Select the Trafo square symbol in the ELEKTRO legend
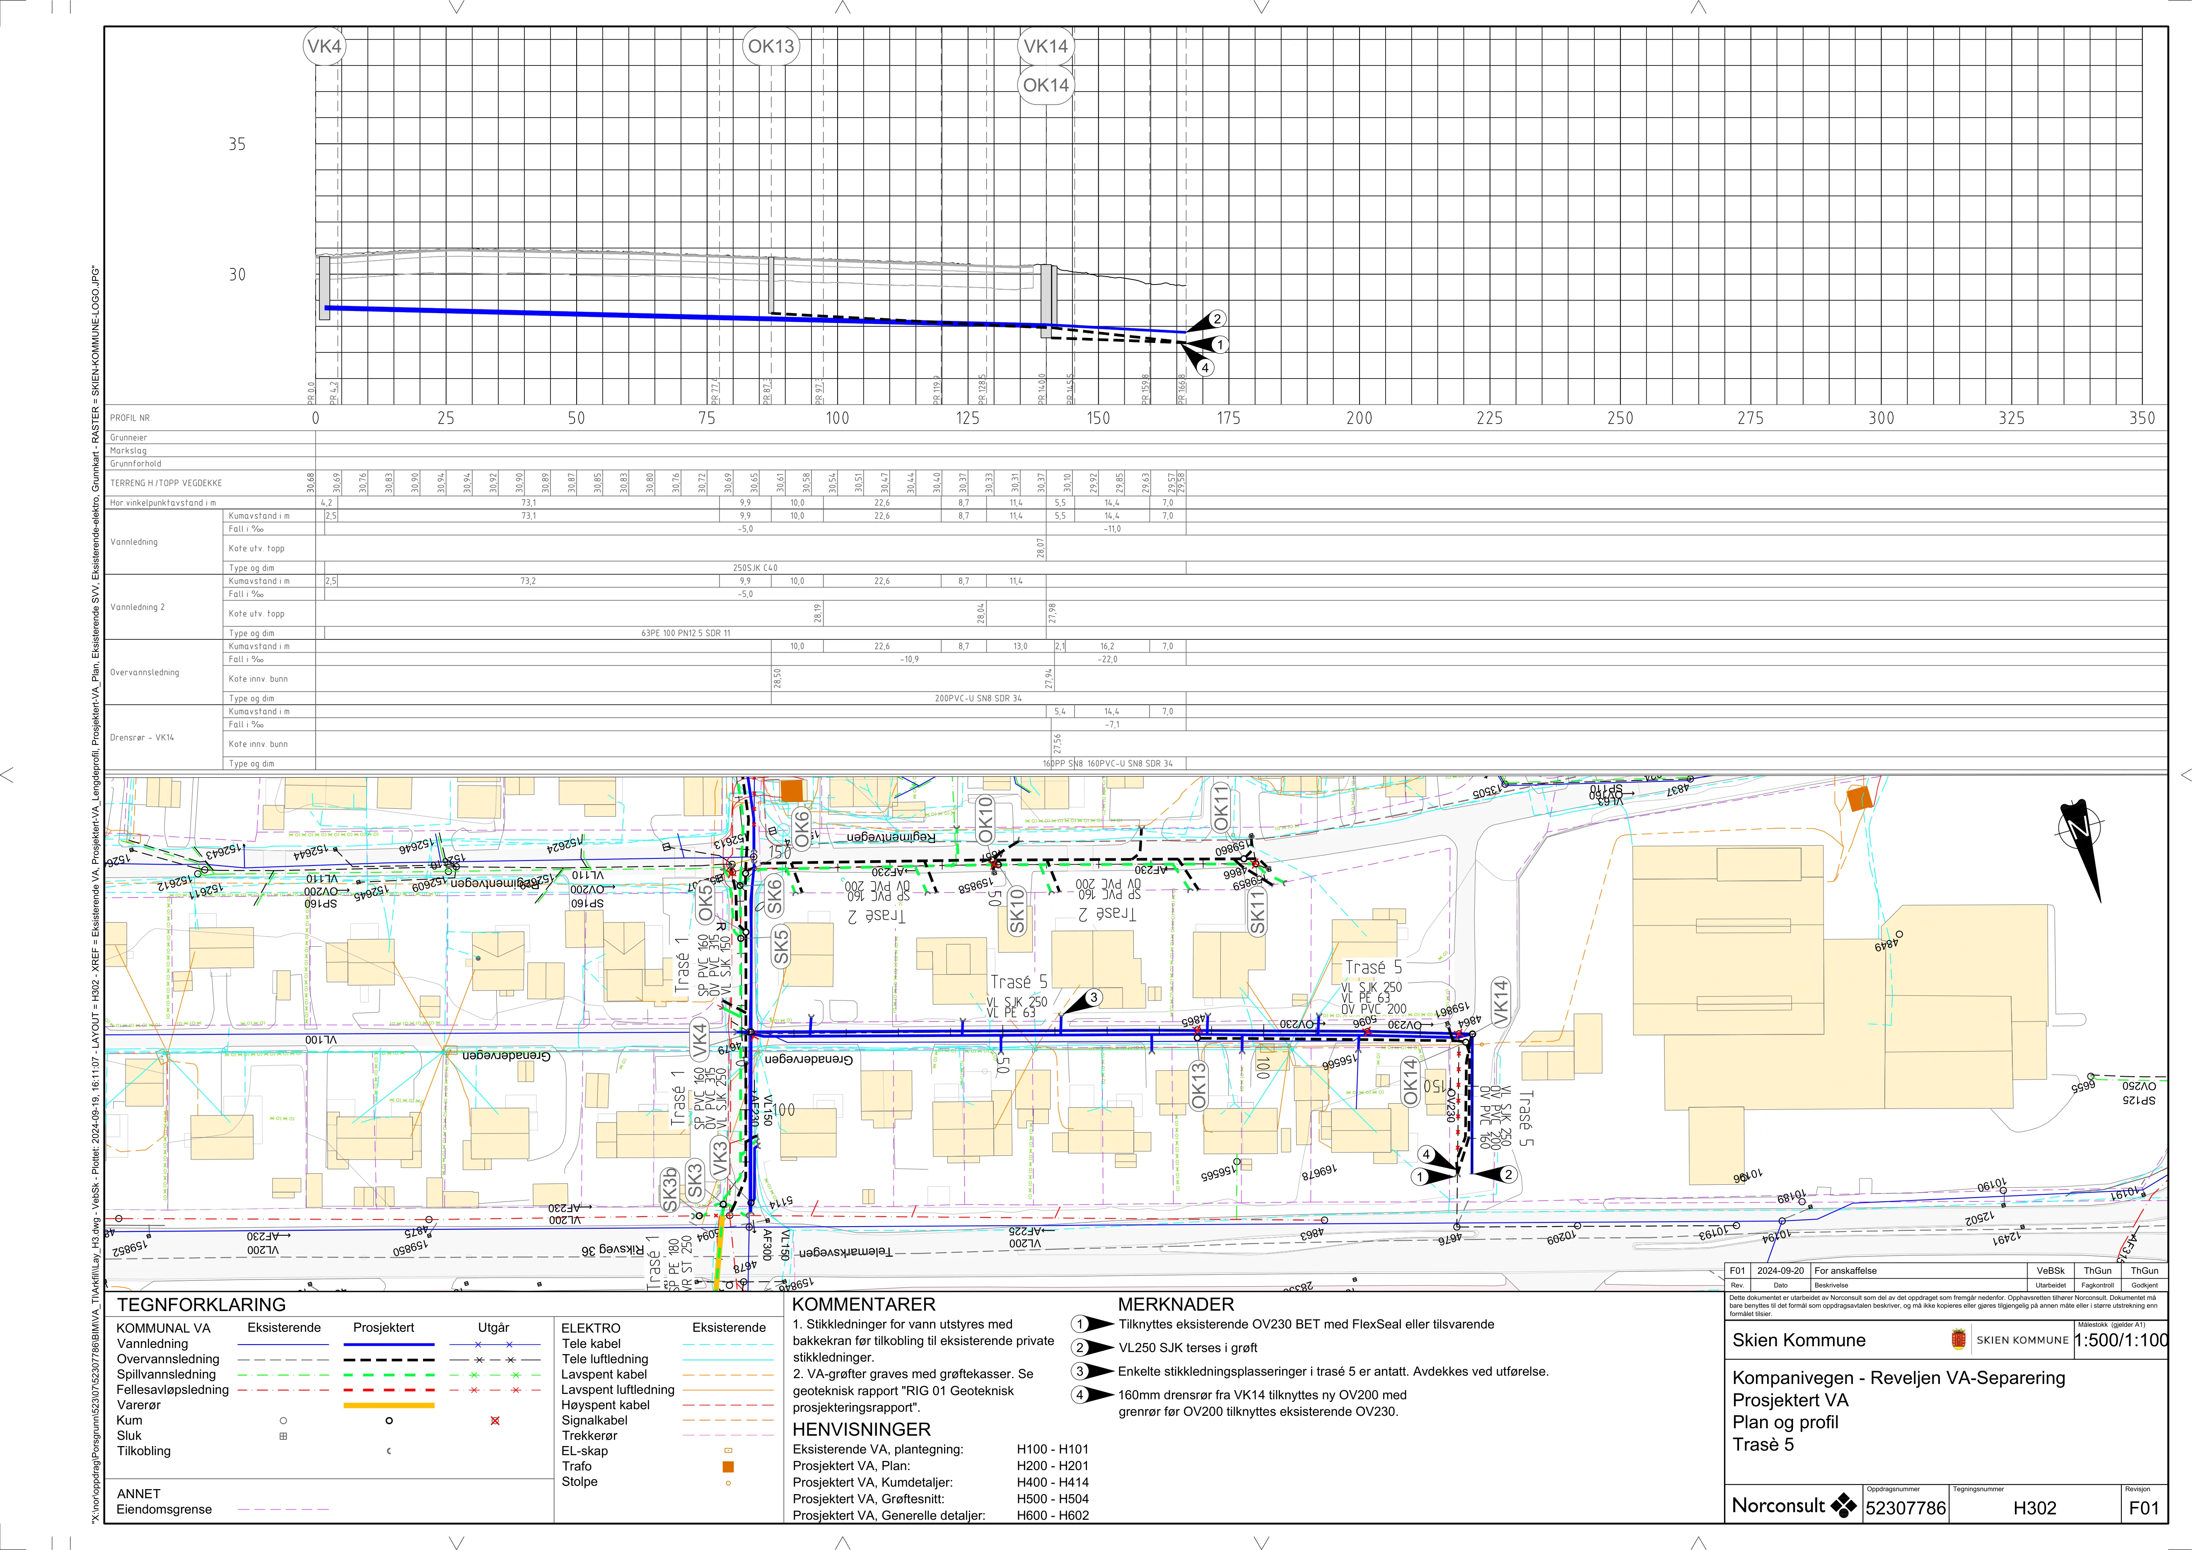This screenshot has height=1550, width=2193. tap(728, 1466)
